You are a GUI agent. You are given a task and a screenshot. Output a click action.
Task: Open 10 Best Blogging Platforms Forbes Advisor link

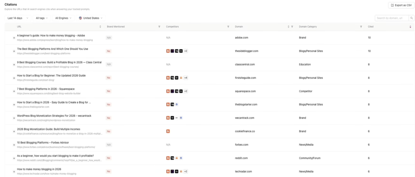coord(43,142)
